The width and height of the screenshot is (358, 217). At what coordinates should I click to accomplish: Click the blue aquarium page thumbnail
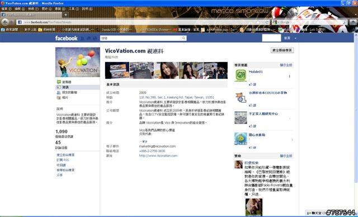coord(241,139)
